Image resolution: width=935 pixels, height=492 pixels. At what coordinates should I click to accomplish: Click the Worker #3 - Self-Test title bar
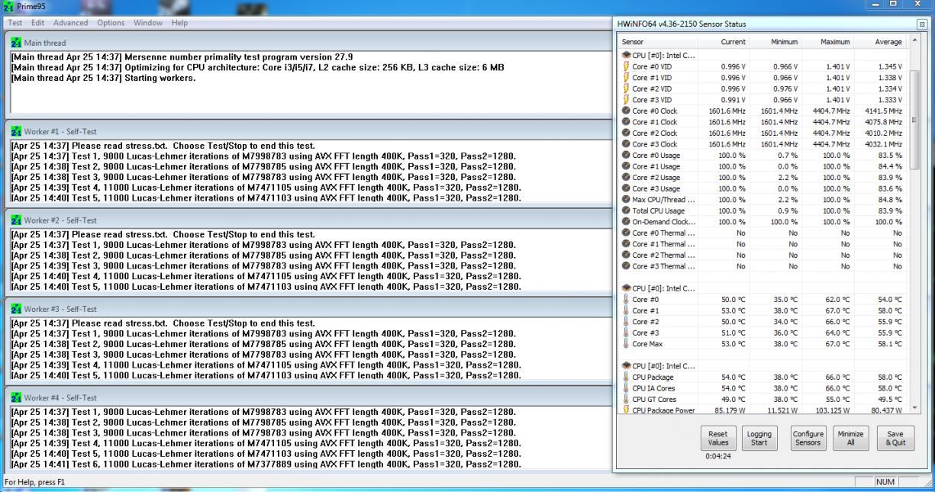(x=308, y=309)
